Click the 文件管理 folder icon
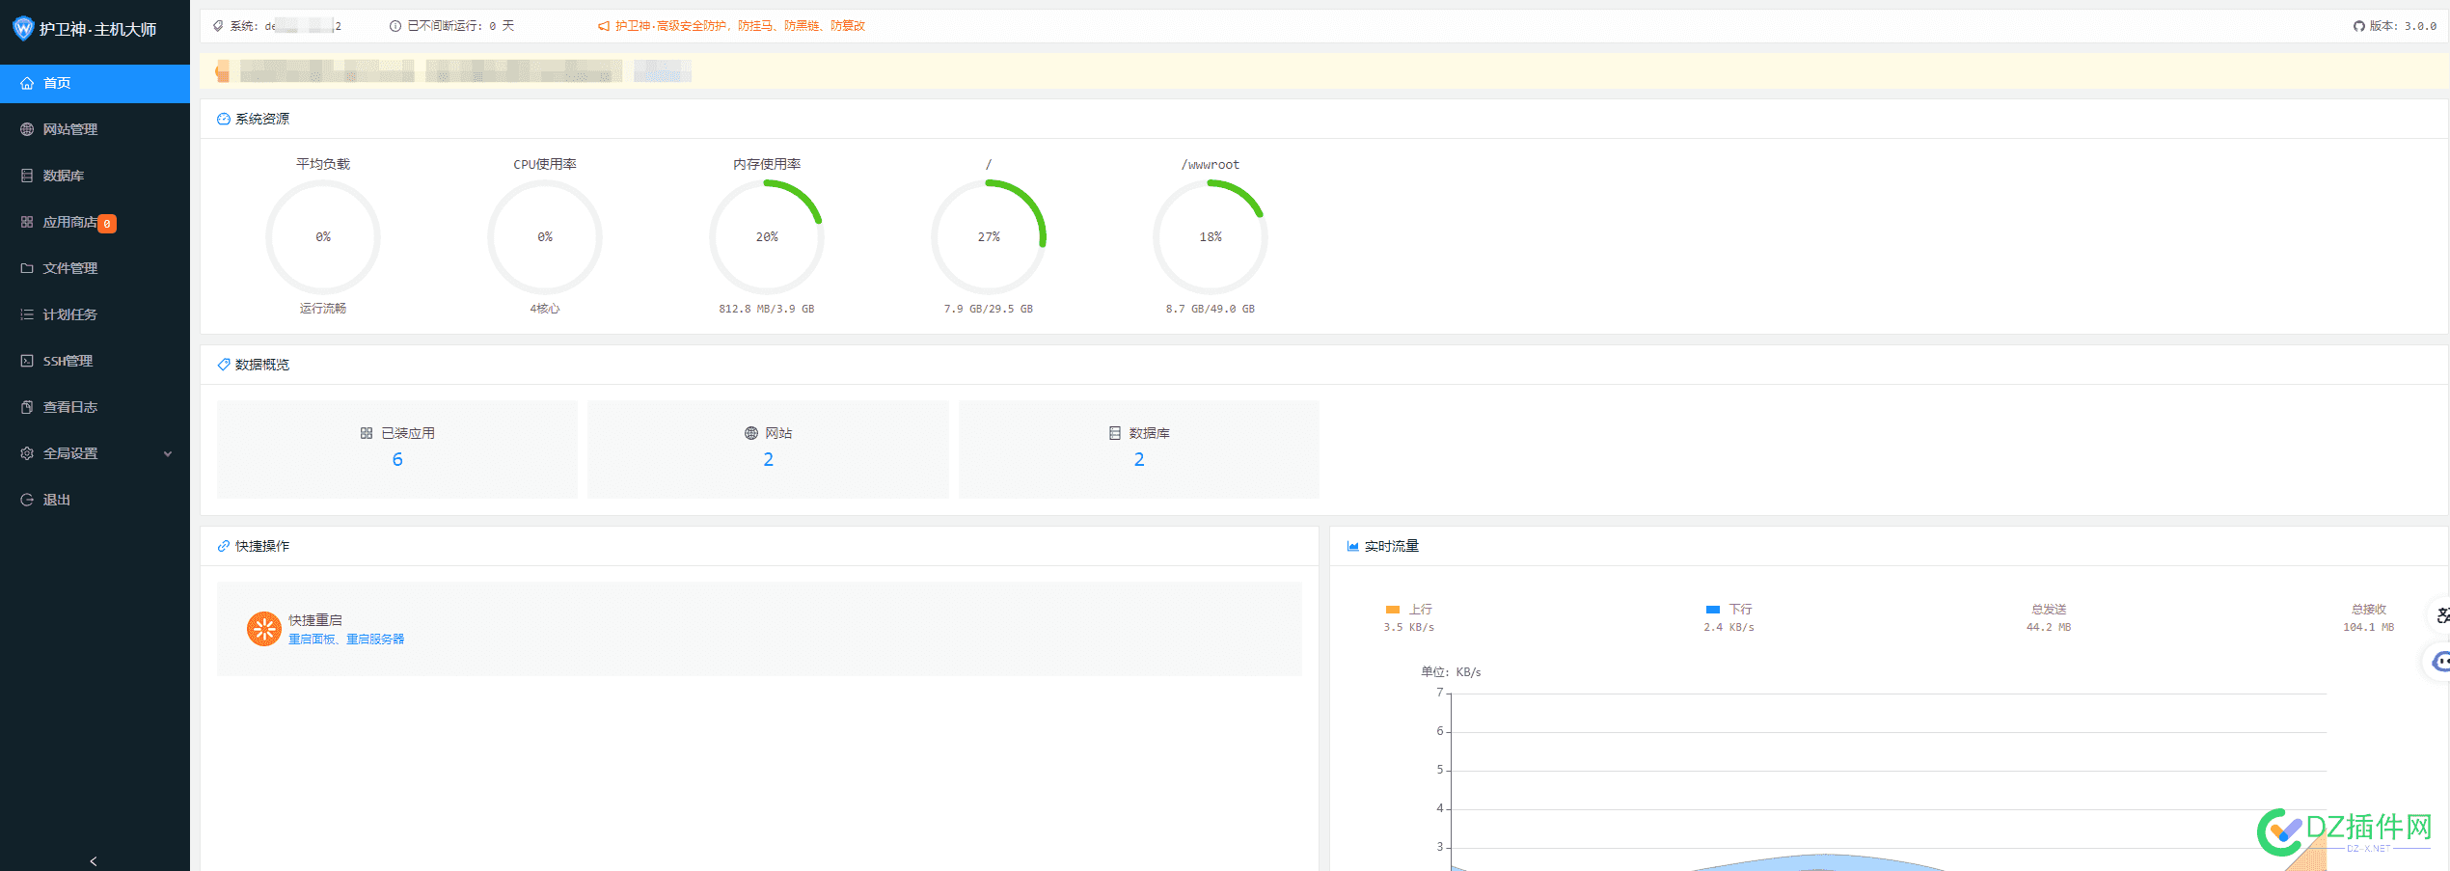Viewport: 2450px width, 871px height. pos(27,268)
